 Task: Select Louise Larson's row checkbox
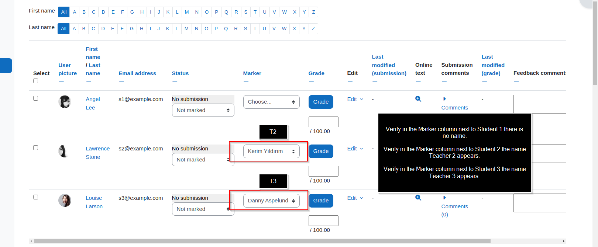tap(35, 197)
